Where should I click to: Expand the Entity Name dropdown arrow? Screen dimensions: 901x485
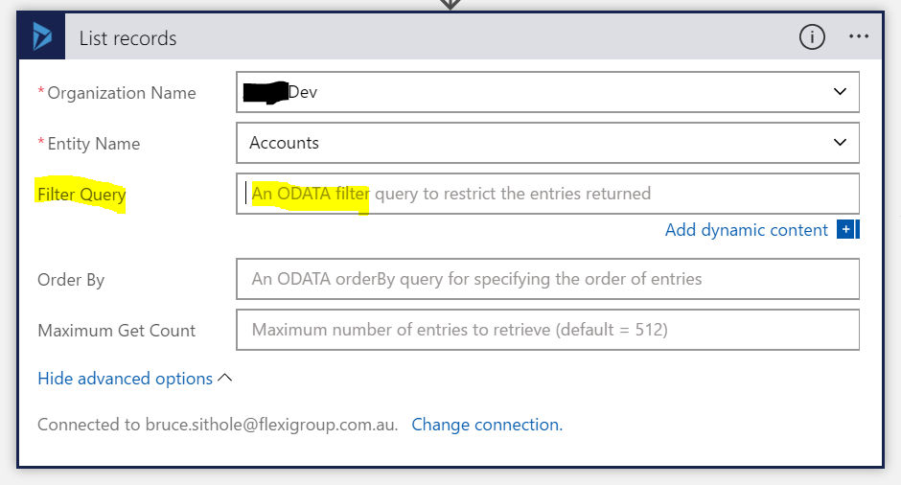point(840,143)
